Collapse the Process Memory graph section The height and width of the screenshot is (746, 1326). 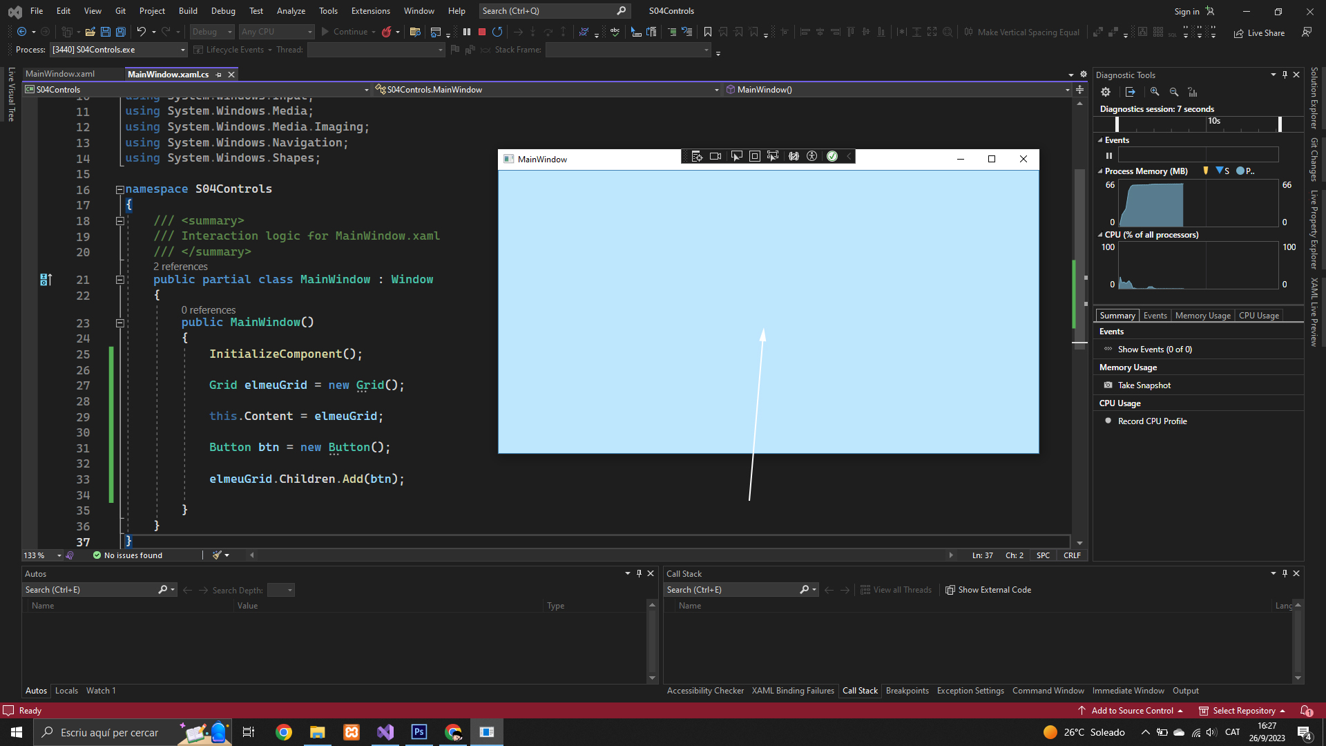coord(1100,171)
